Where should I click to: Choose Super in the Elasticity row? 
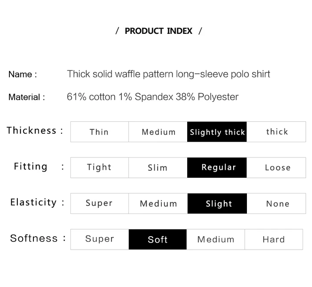tap(99, 204)
